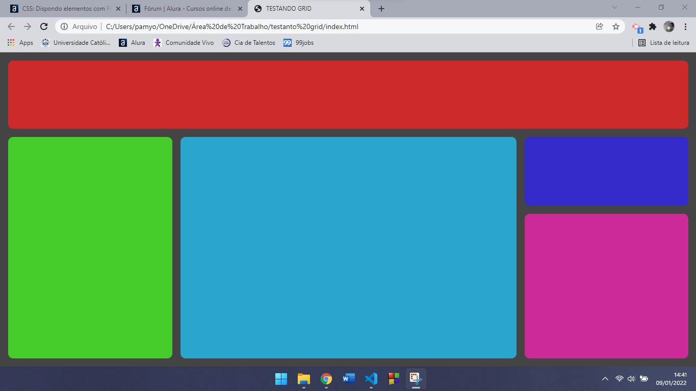The image size is (696, 391).
Task: Open Universidade Católi... bookmark
Action: pyautogui.click(x=75, y=43)
